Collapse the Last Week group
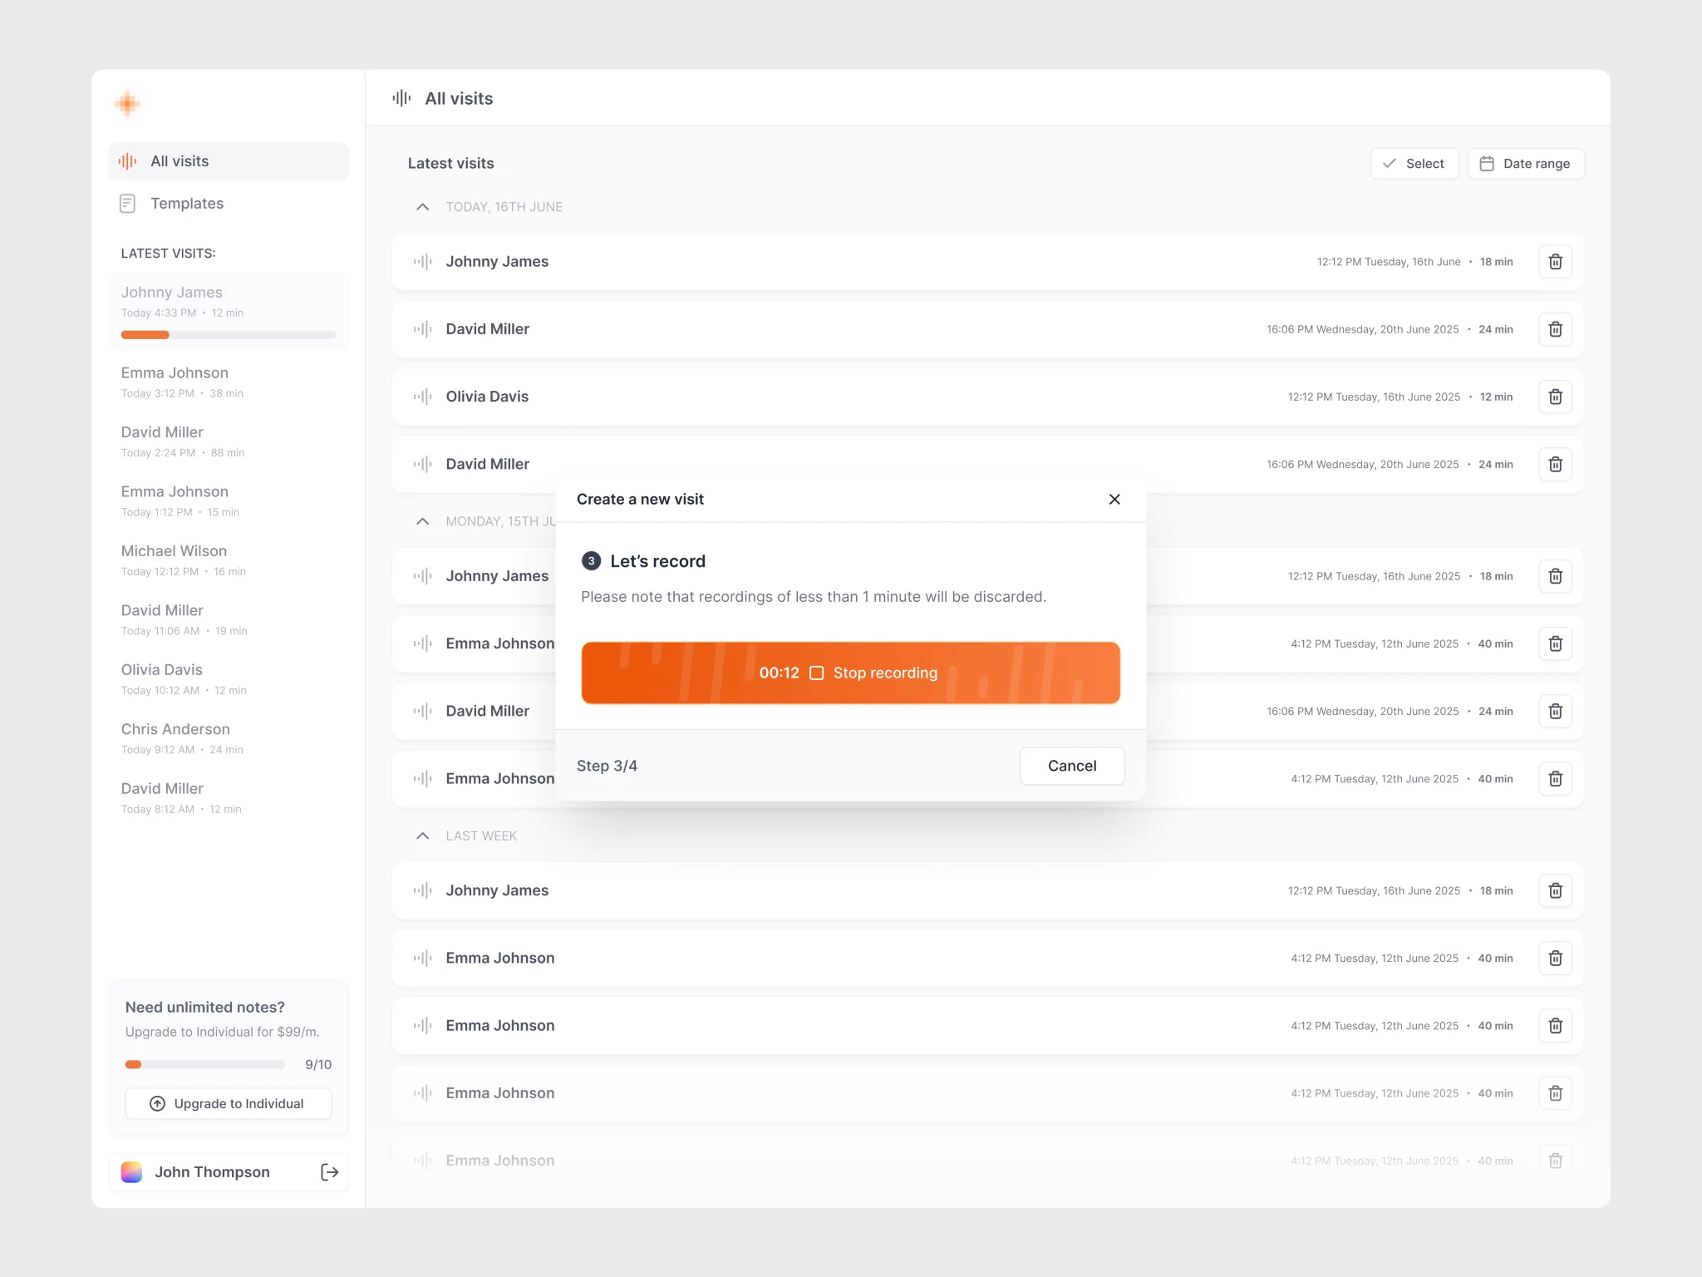Viewport: 1702px width, 1277px height. (422, 836)
